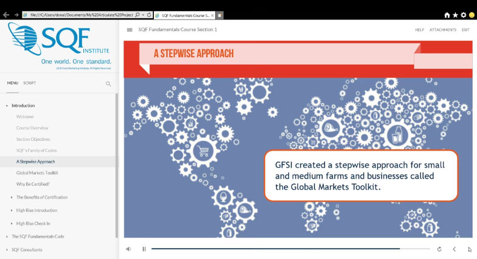Open the address bar dropdown arrow
Screen dimensions: 477x259
[x=143, y=15]
